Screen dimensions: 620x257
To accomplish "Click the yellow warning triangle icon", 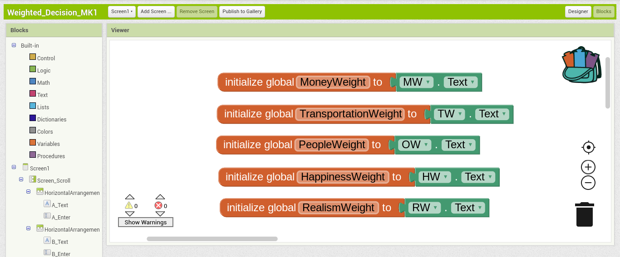I will point(129,205).
